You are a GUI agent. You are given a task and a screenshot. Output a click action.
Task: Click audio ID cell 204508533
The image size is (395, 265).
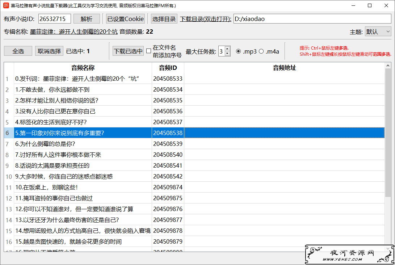tap(168, 79)
